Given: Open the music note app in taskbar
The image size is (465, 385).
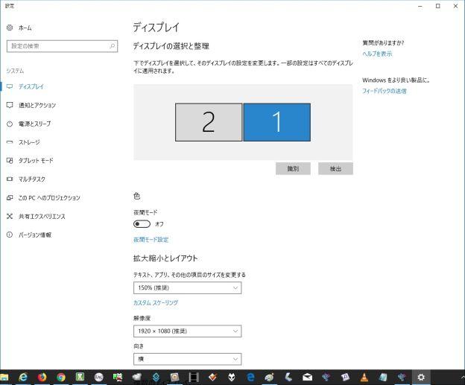Looking at the screenshot, I should 345,377.
